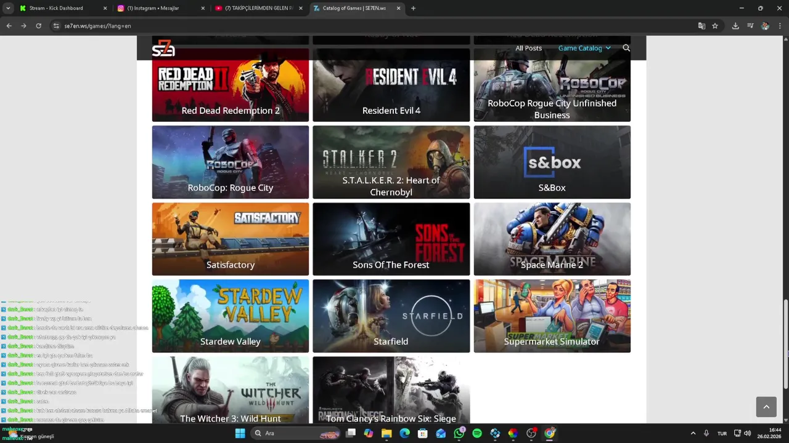Launch Copilot from the taskbar
Viewport: 789px width, 443px height.
[369, 433]
